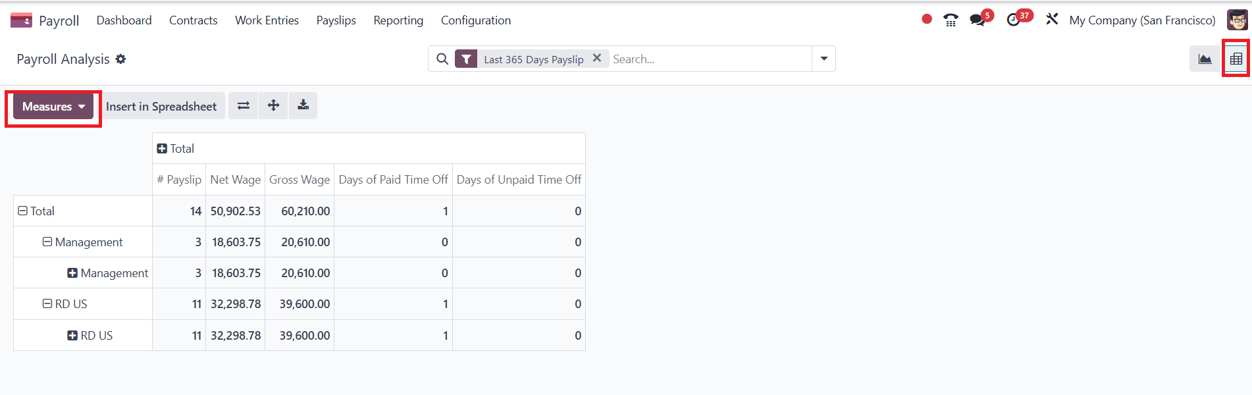This screenshot has height=395, width=1252.
Task: Remove the Last 365 Days Payslip filter
Action: [597, 58]
